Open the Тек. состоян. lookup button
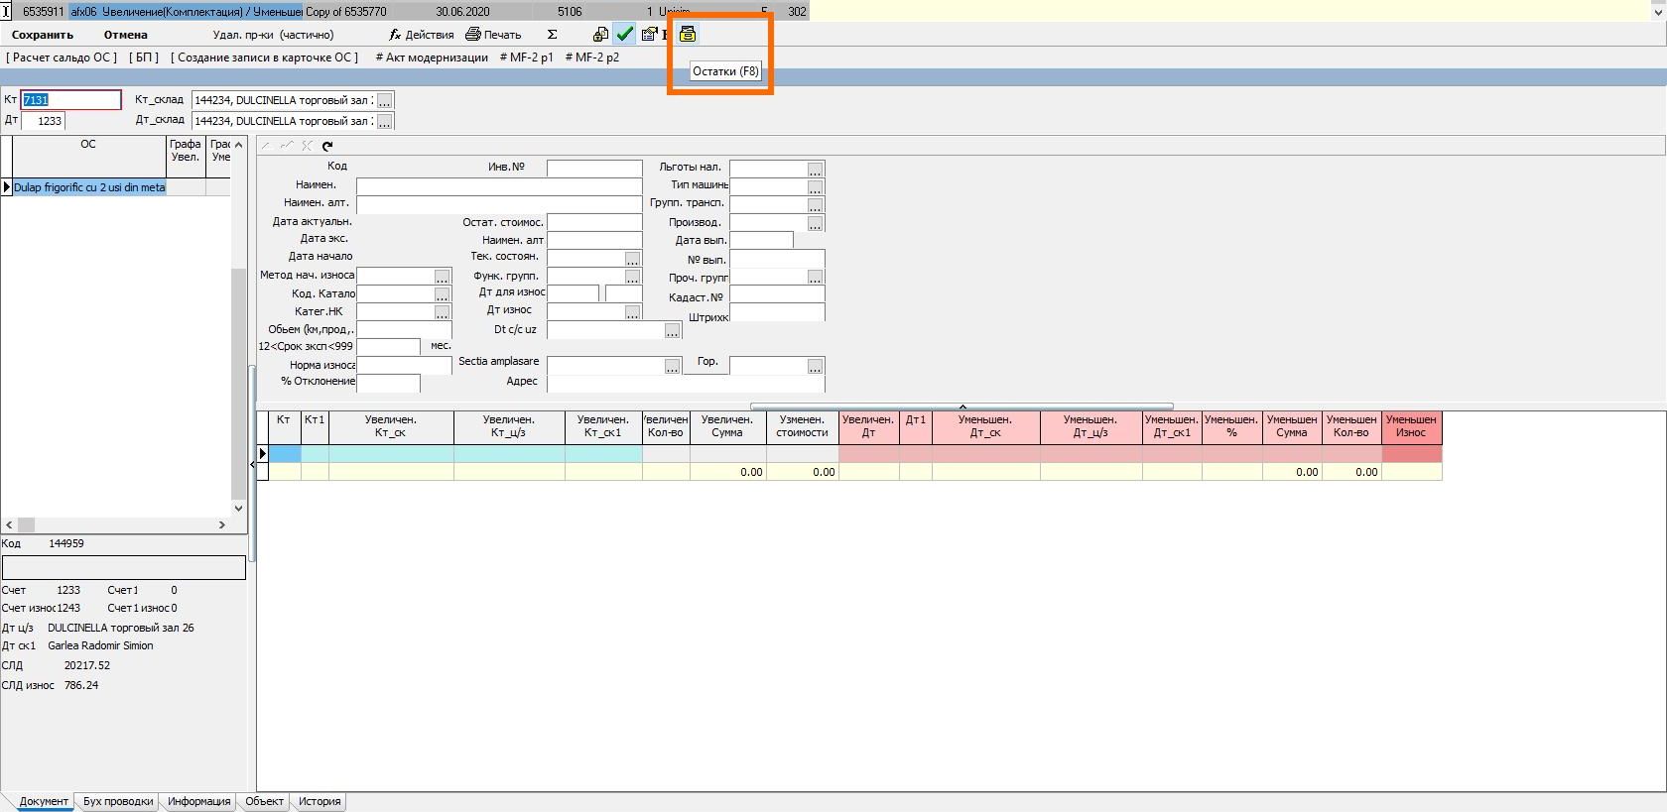This screenshot has height=812, width=1667. point(632,258)
